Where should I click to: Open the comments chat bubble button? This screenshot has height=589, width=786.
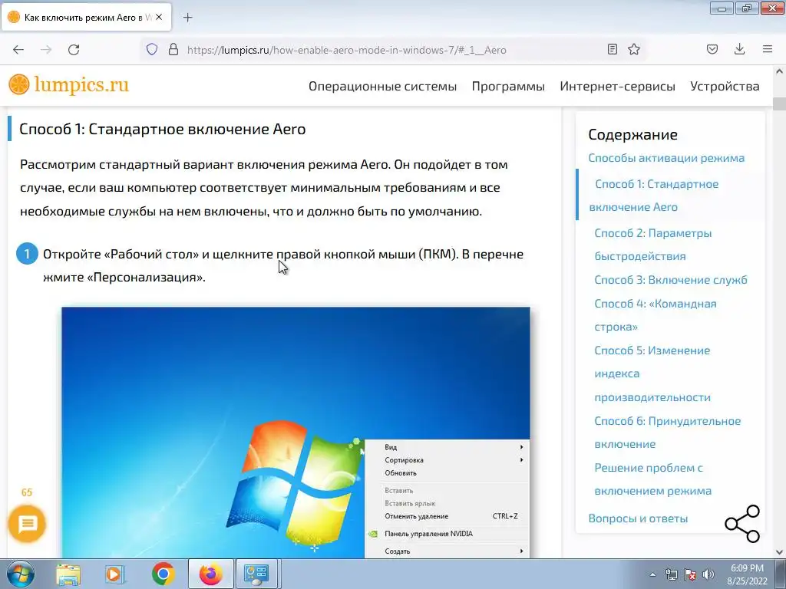[x=27, y=524]
